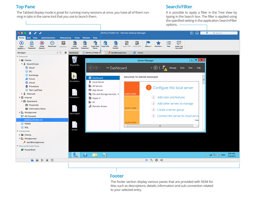Click the Copy Host Name icon
The image size is (258, 200).
tap(95, 43)
